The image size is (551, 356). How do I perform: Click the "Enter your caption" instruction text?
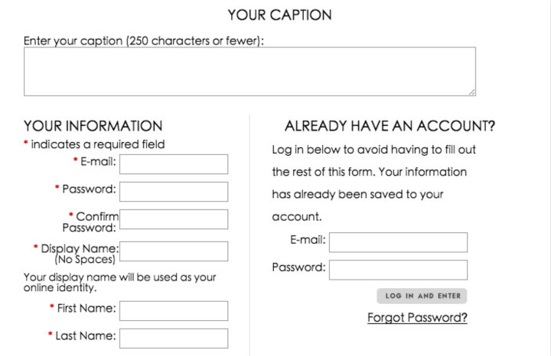pyautogui.click(x=145, y=40)
